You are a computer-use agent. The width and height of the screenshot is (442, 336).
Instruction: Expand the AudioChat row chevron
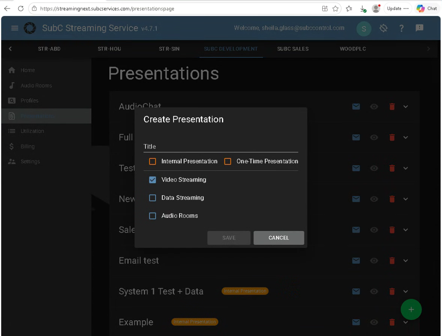[x=406, y=107]
